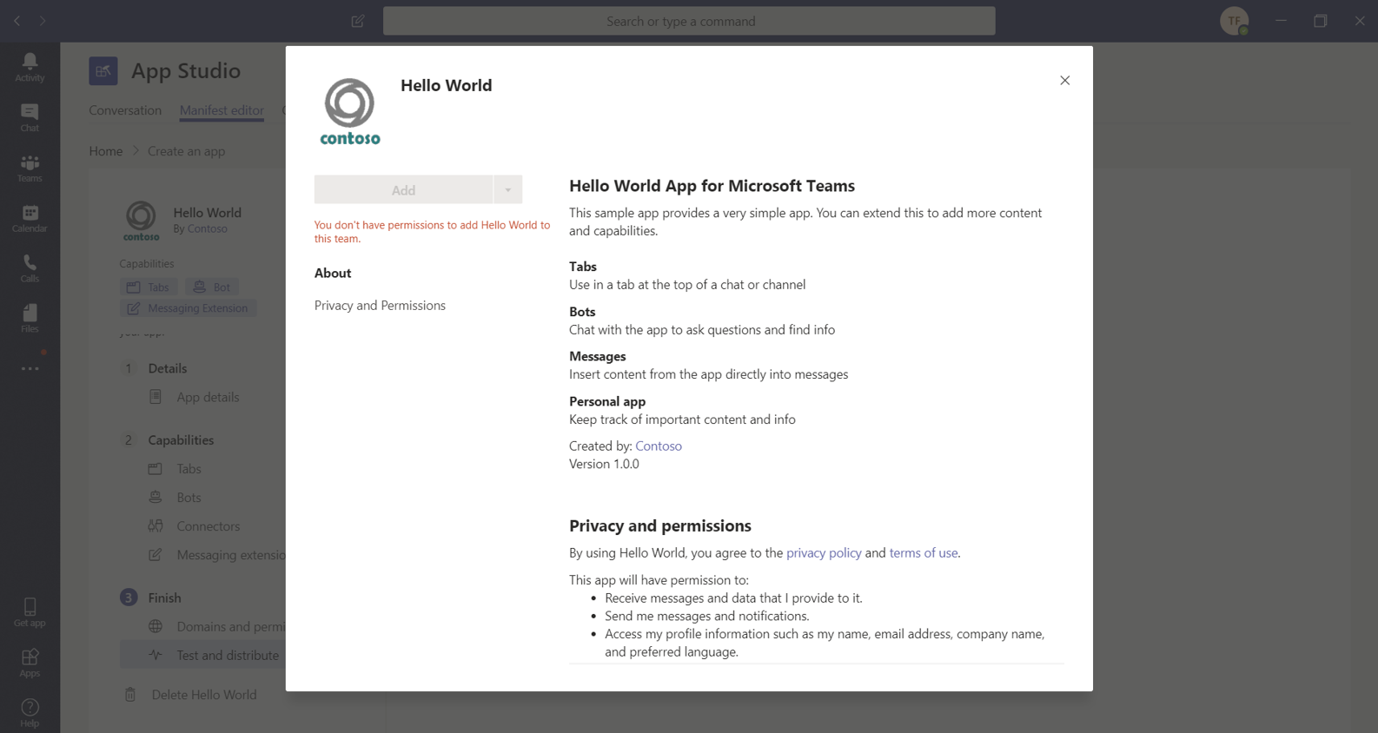Click the Create an app breadcrumb
Screen dimensions: 1378x733
[x=186, y=151]
